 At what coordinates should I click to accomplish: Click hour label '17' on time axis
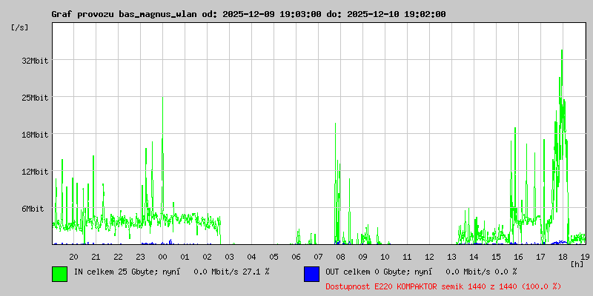coord(541,257)
